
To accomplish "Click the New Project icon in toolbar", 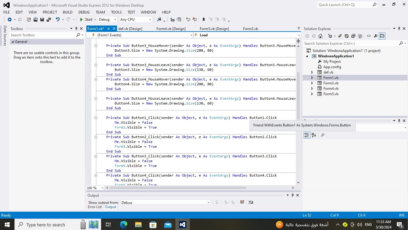I will [x=29, y=20].
